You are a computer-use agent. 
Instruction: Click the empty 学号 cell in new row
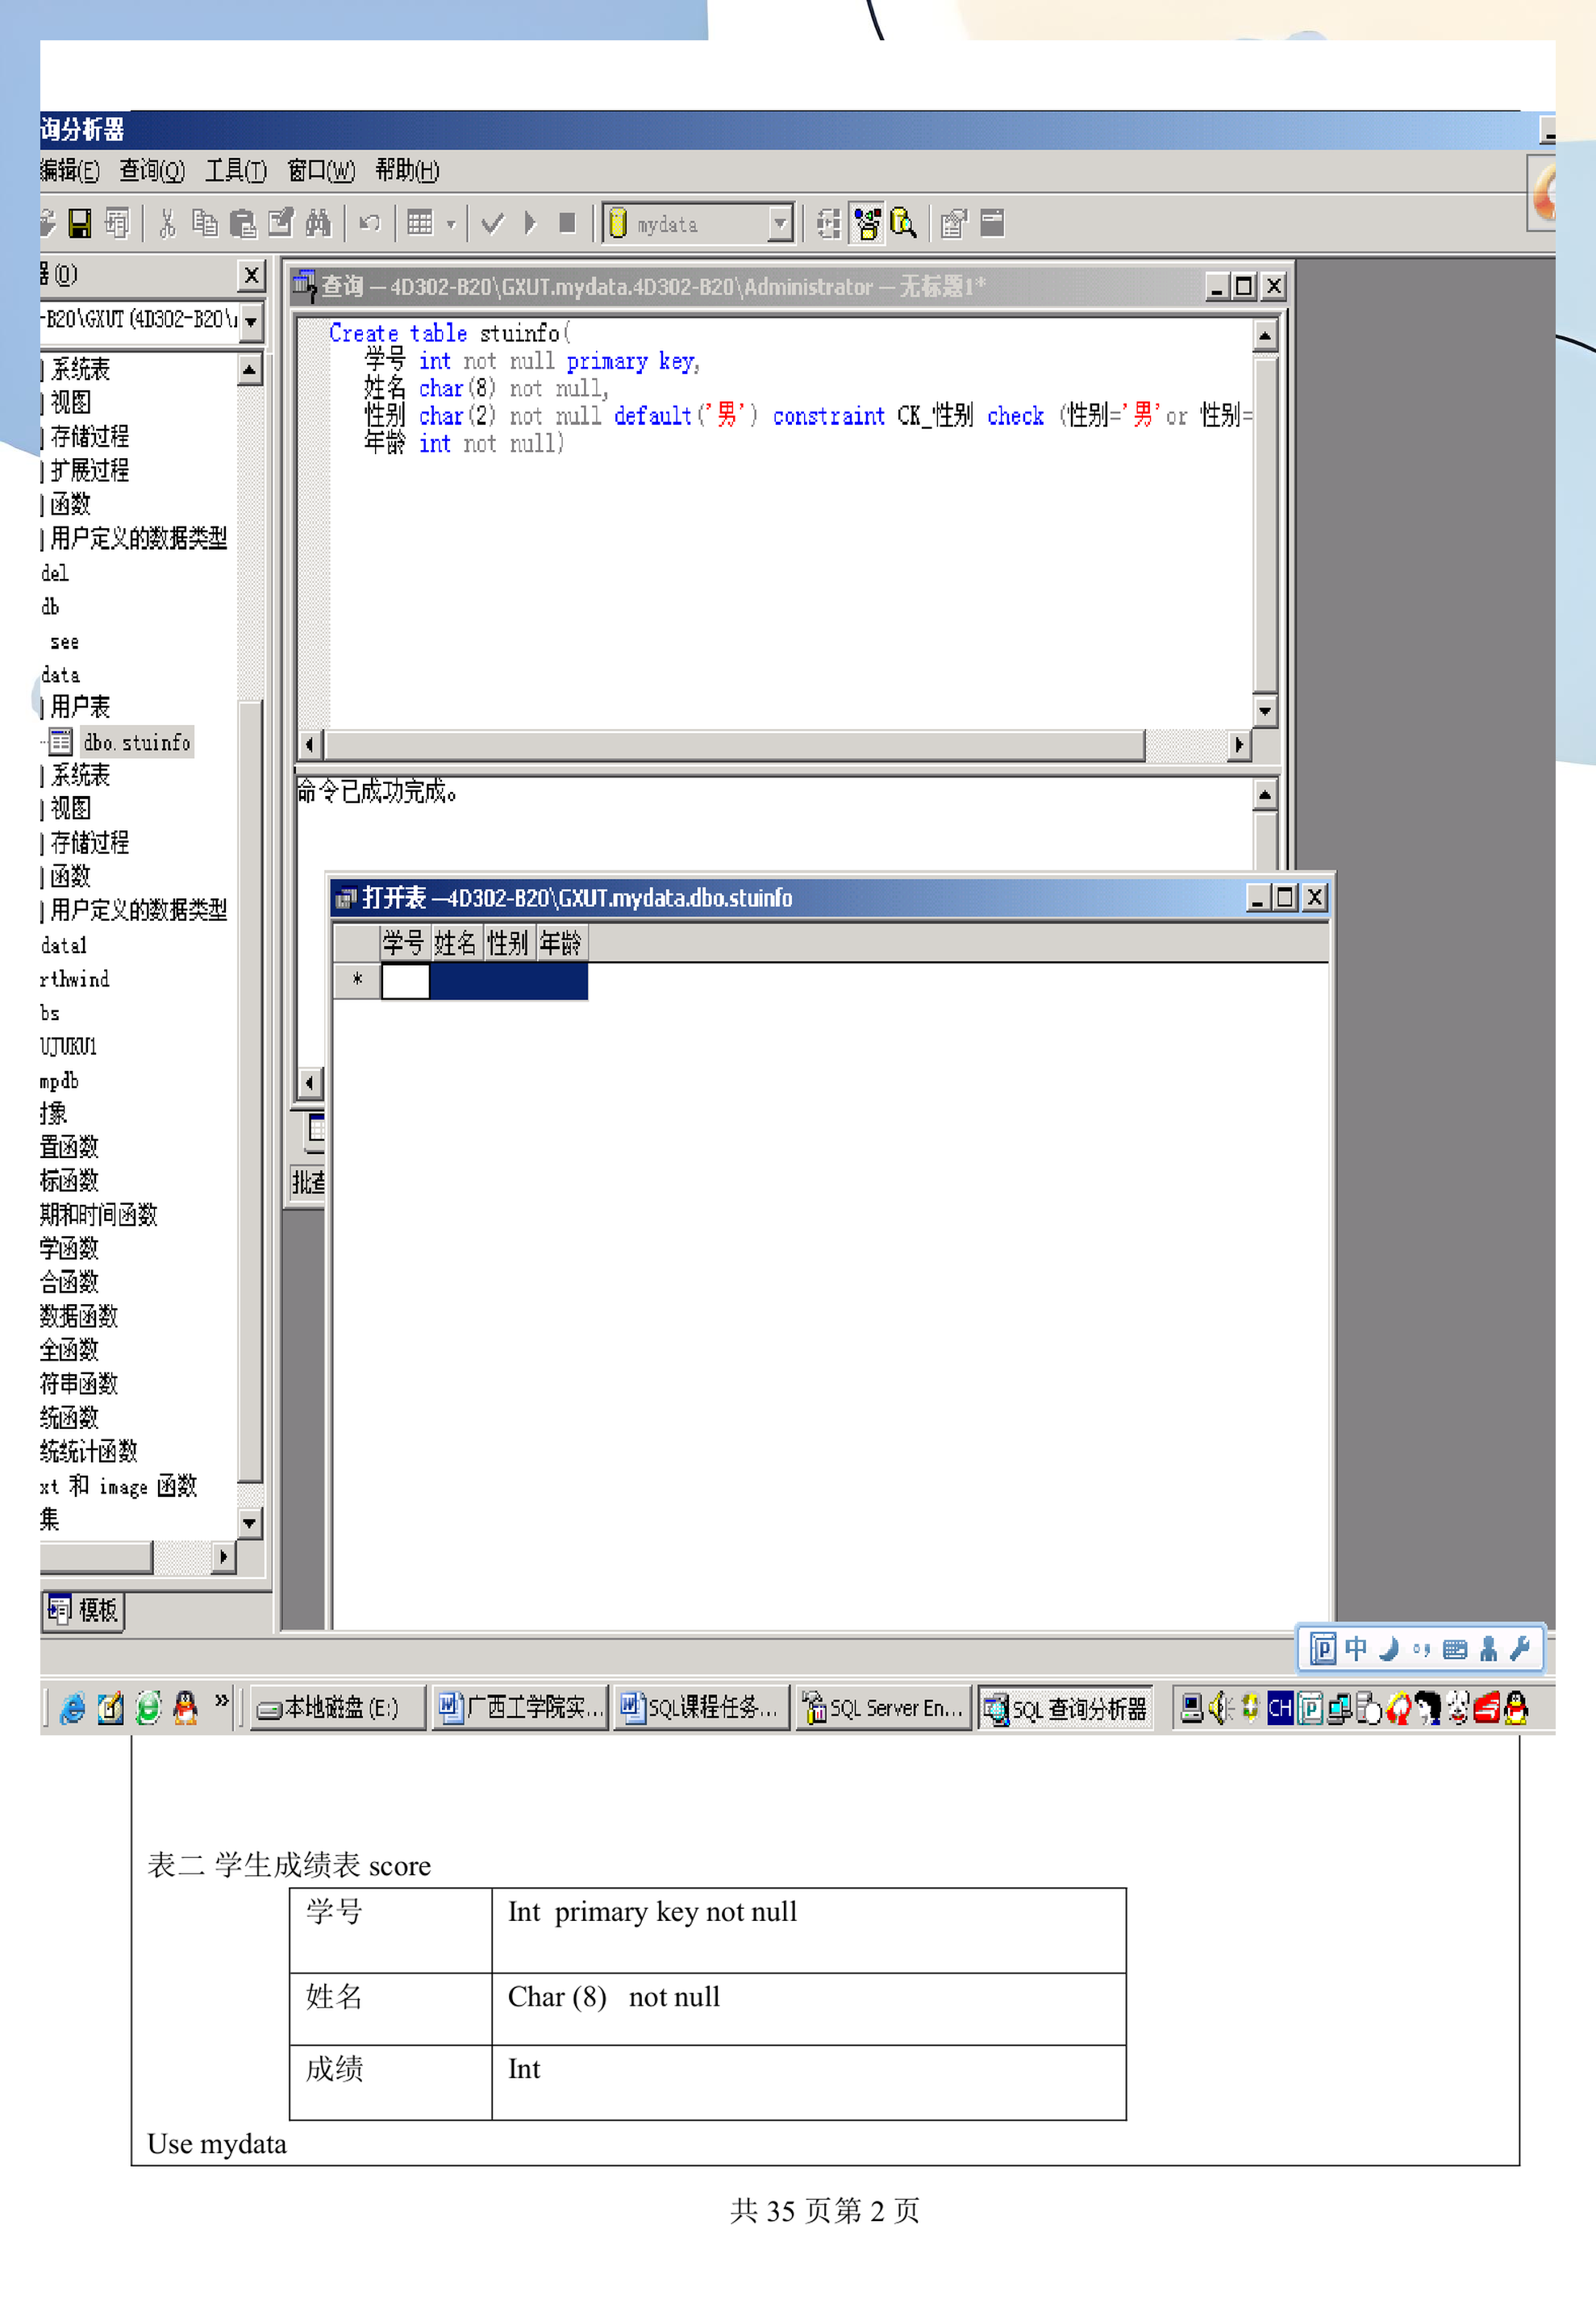405,981
